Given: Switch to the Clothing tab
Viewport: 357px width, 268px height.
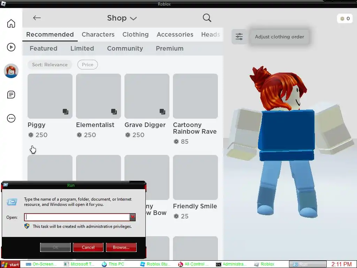Looking at the screenshot, I should [136, 35].
